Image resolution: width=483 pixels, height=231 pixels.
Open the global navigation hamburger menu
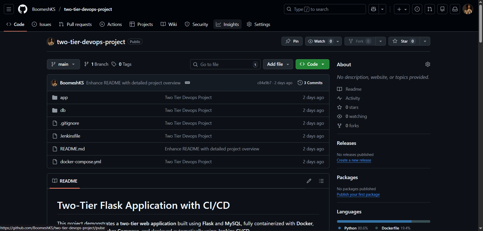[8, 9]
